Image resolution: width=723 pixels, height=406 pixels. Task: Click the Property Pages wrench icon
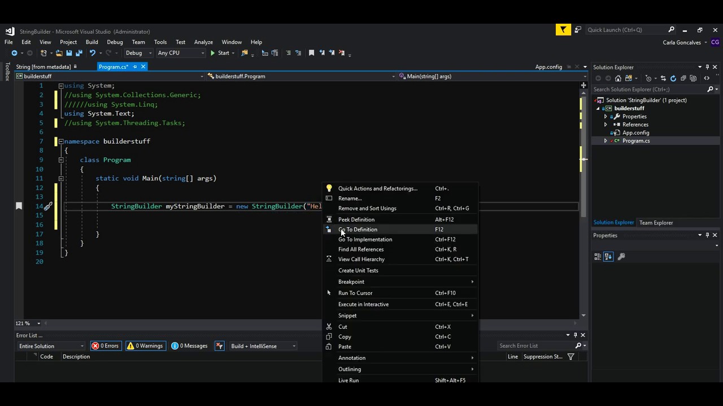(x=621, y=257)
